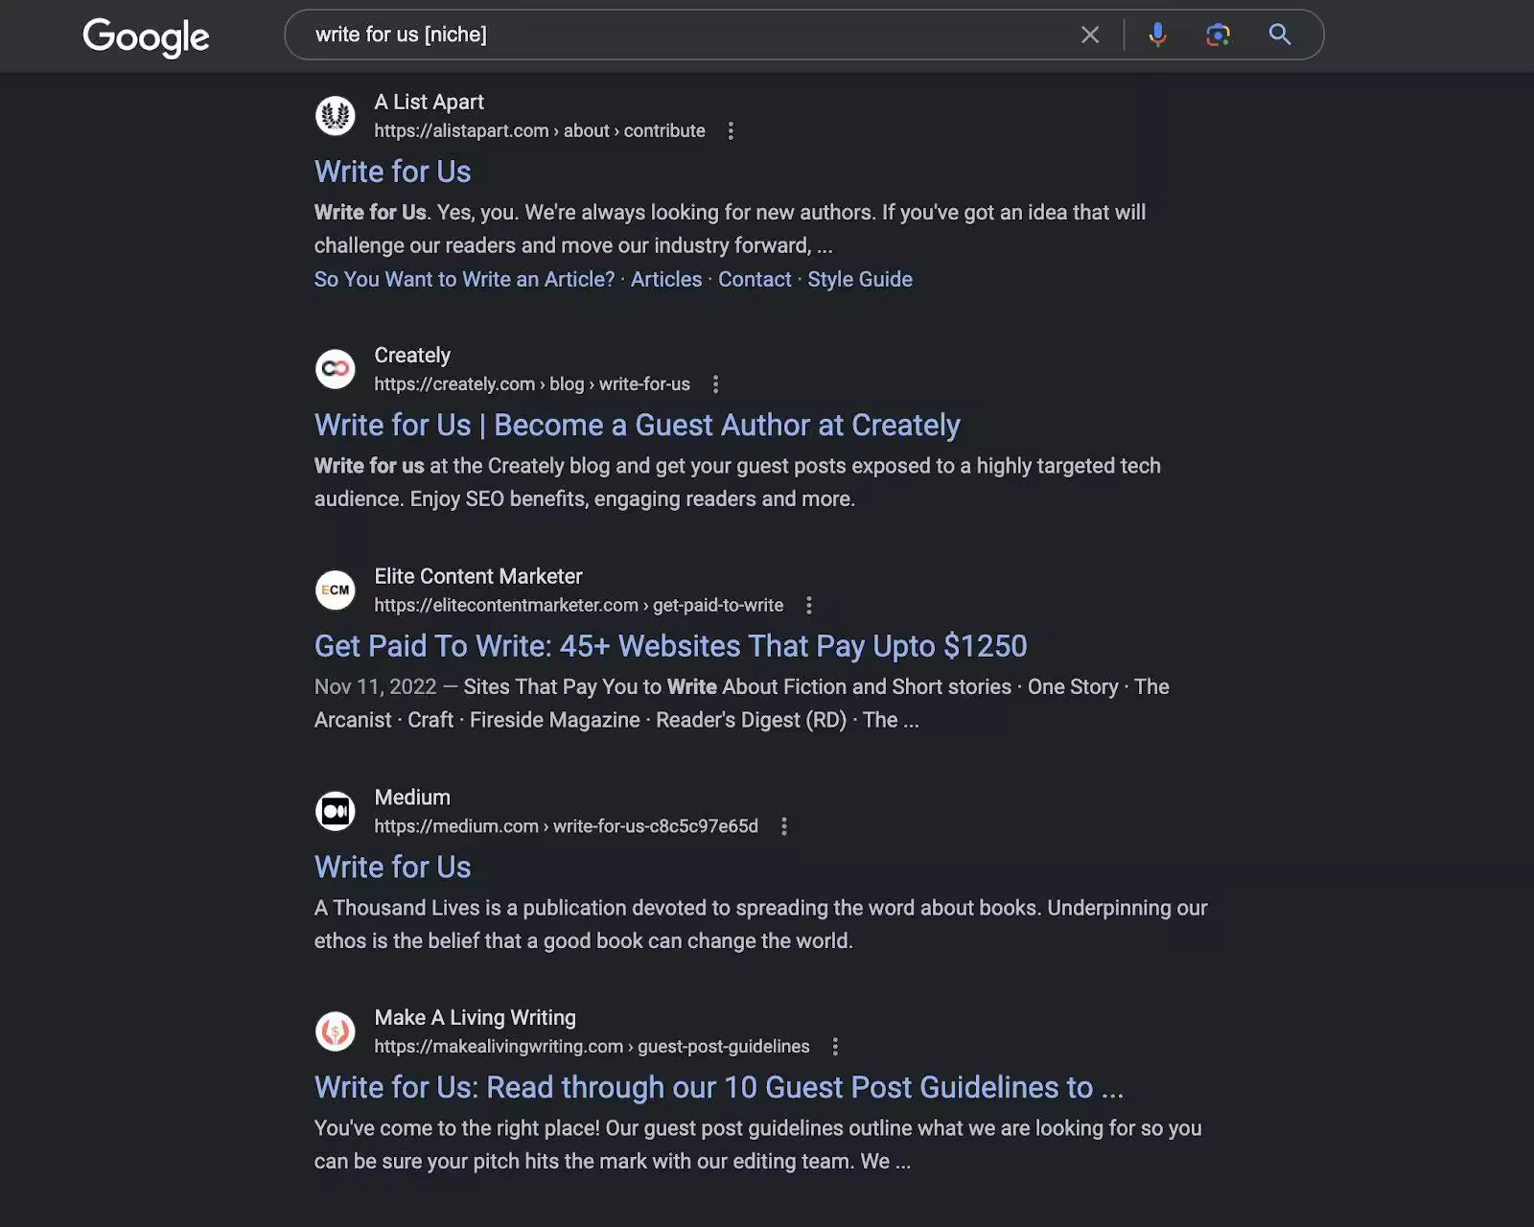Image resolution: width=1534 pixels, height=1227 pixels.
Task: Click the creately.com blog write-for-us URL
Action: (x=532, y=384)
